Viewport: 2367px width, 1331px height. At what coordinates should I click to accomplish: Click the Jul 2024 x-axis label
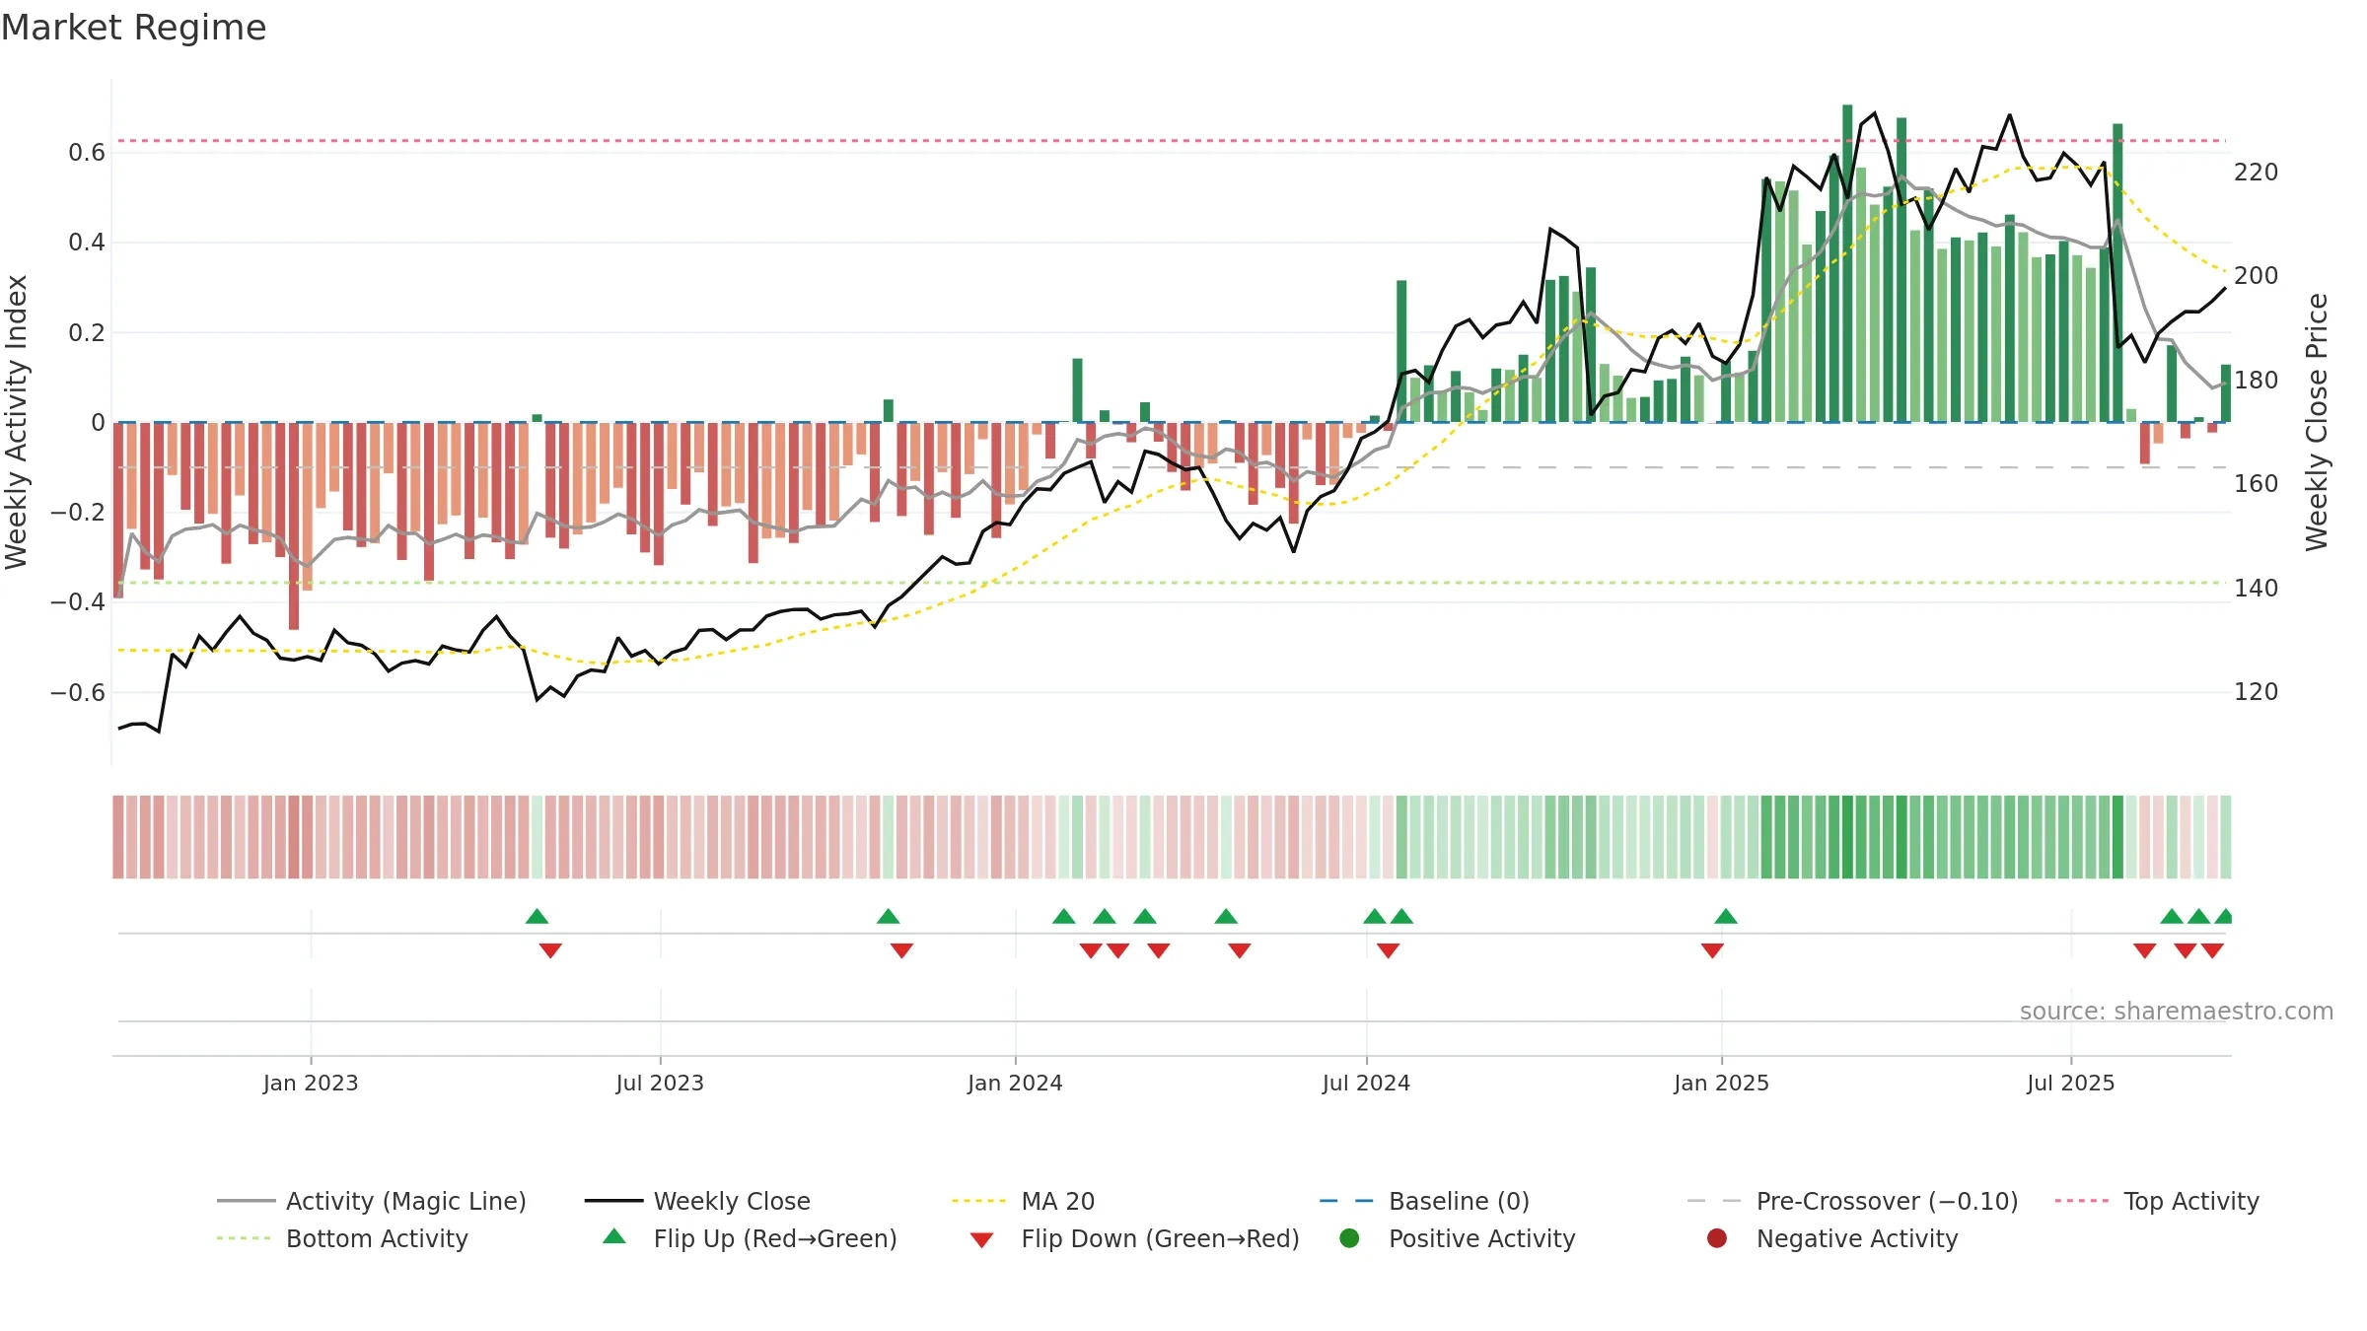[1366, 1083]
